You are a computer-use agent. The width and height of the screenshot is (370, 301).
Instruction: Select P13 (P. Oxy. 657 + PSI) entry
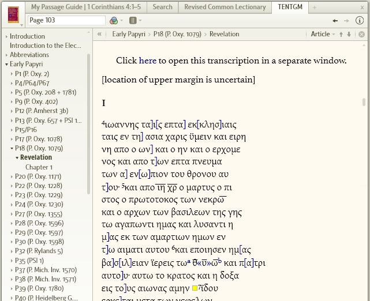[48, 121]
